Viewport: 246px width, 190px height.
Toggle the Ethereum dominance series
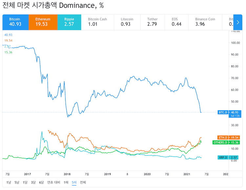(43, 22)
